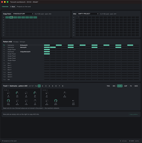The image size is (142, 143).
Task: Click the Copy pattern button
Action: pos(134,114)
